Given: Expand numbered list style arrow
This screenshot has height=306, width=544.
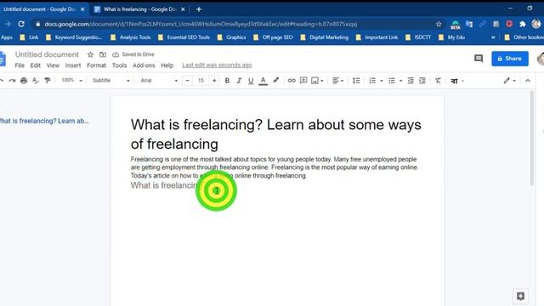Looking at the screenshot, I should [x=382, y=81].
